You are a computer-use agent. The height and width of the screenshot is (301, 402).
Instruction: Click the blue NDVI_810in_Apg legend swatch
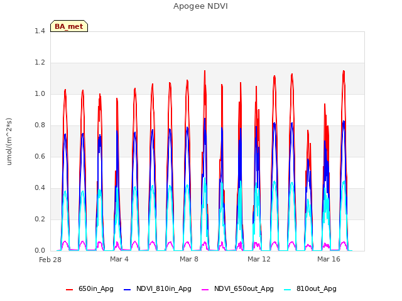click(128, 290)
